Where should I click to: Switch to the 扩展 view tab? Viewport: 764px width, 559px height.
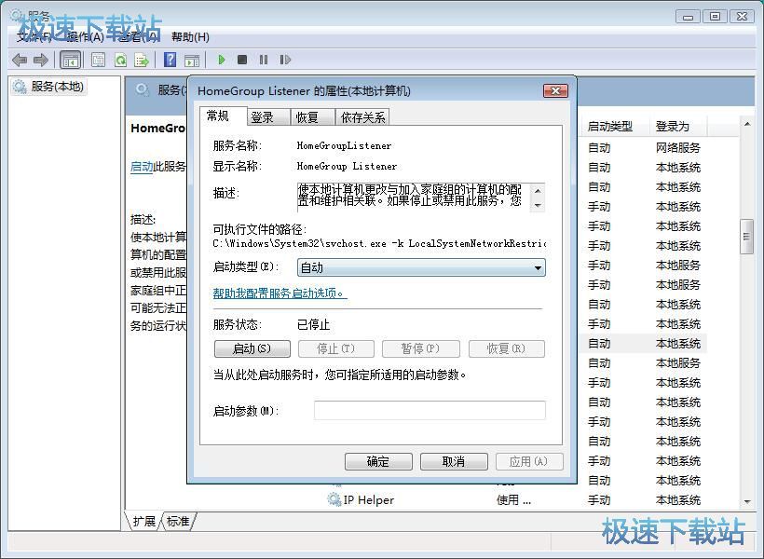coord(143,521)
